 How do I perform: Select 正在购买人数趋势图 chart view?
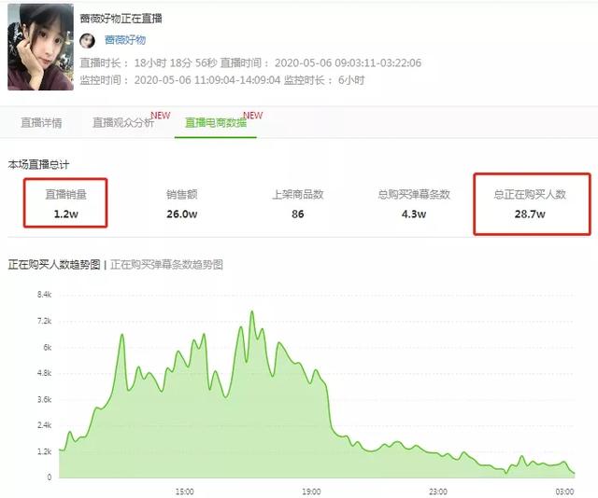click(x=54, y=265)
